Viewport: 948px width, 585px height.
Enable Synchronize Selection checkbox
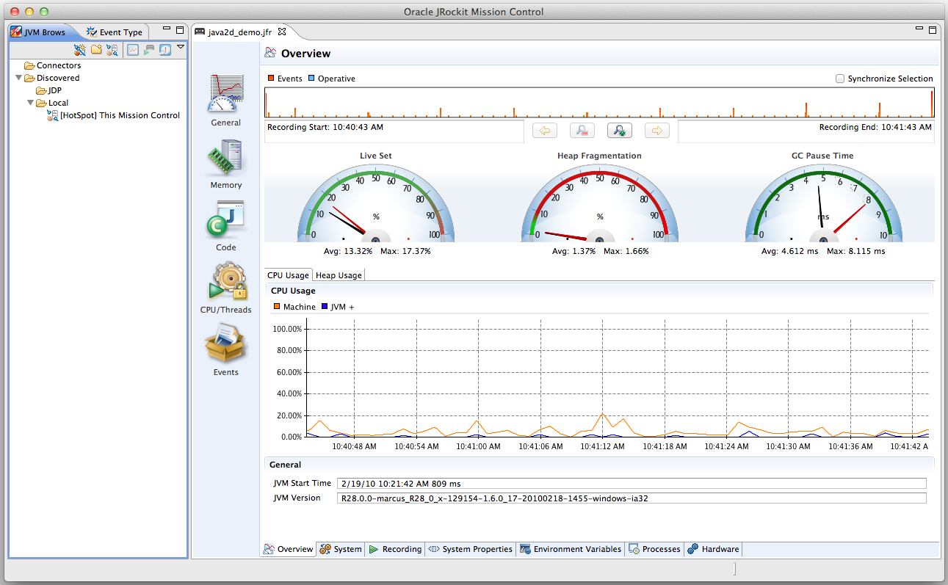[x=840, y=79]
